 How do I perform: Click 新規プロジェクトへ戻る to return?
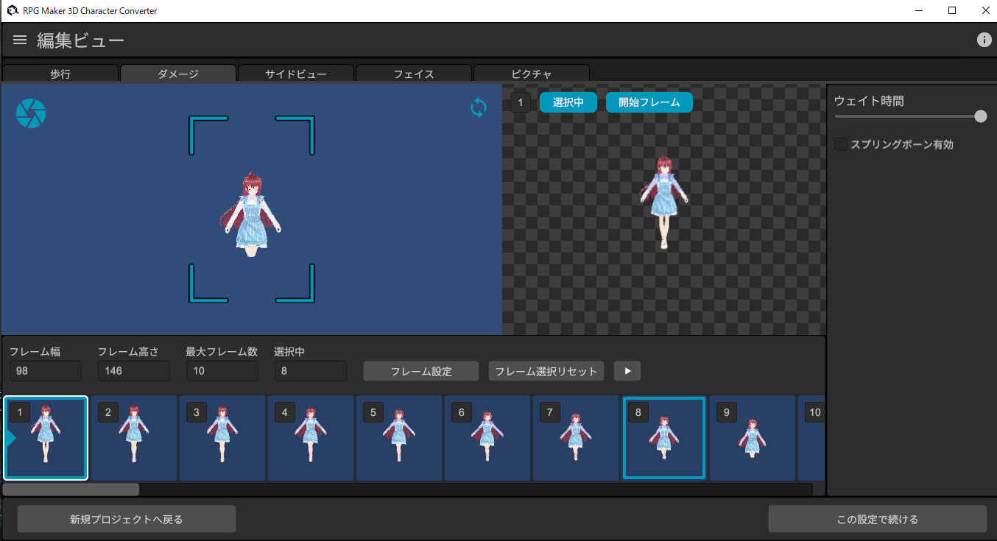125,518
